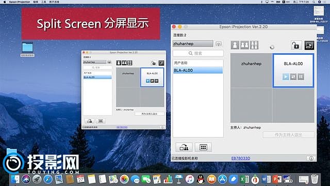Select single-panel layout in small iProjection window
Screen dimensions: 330x186
point(119,63)
